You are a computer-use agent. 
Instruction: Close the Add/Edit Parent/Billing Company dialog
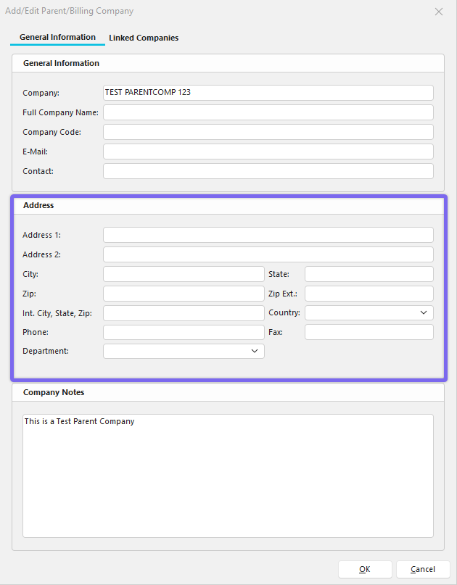tap(438, 12)
